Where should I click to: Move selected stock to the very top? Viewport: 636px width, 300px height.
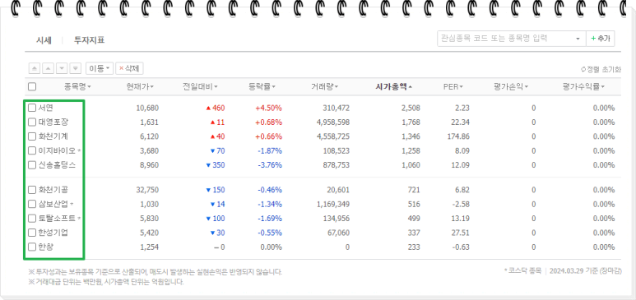35,68
